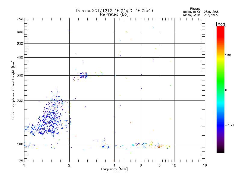Click the 'RwPretec (8p)' subtitle
This screenshot has width=241, height=180.
tap(114, 14)
